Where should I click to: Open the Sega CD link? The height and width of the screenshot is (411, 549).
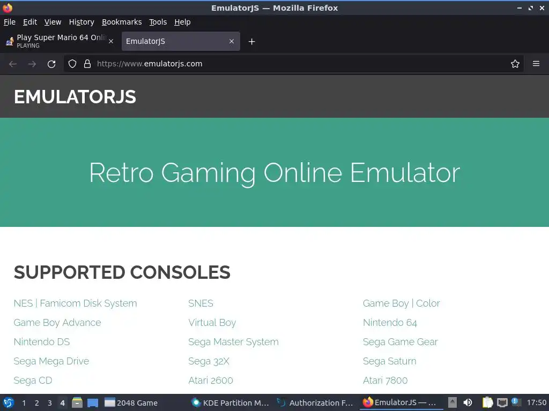33,380
